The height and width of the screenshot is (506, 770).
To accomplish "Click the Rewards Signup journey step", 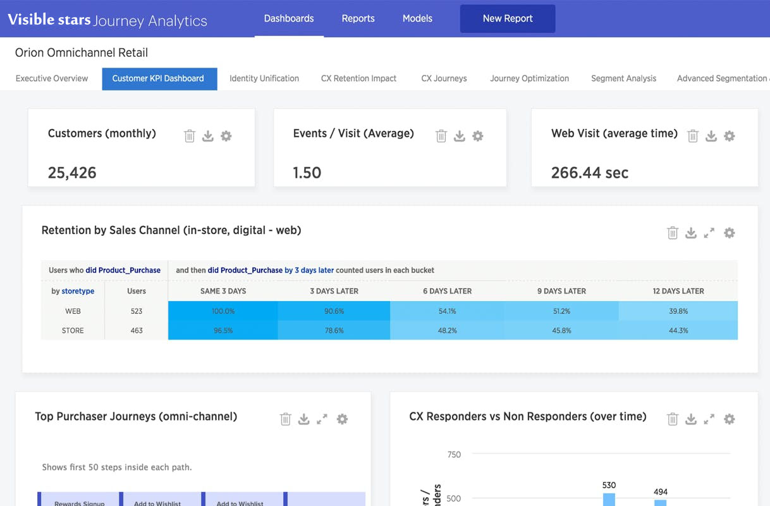I will [80, 502].
